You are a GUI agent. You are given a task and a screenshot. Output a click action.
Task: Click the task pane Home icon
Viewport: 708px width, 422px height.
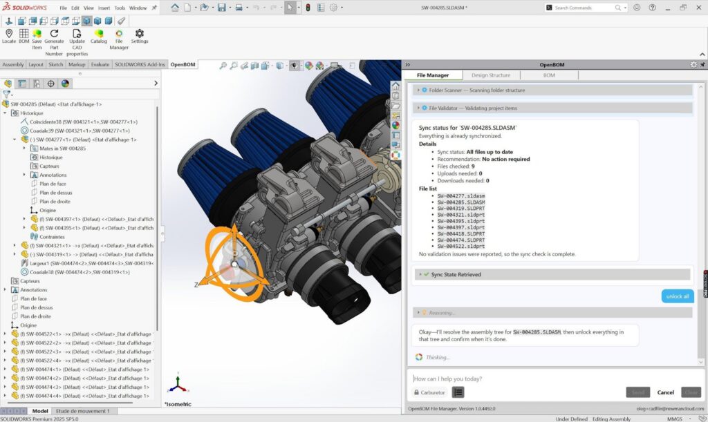pyautogui.click(x=395, y=86)
